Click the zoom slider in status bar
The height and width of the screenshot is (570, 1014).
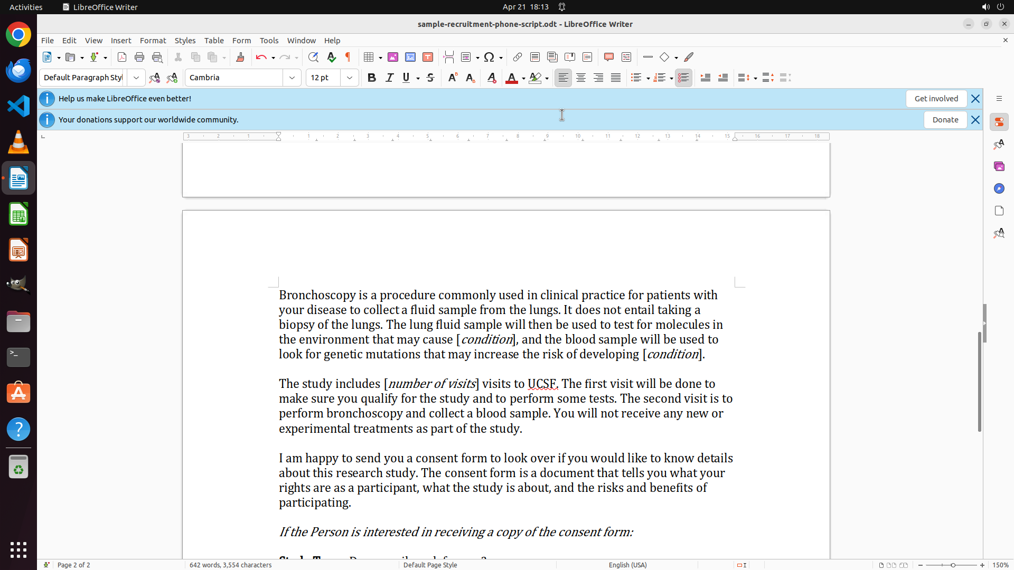[952, 565]
